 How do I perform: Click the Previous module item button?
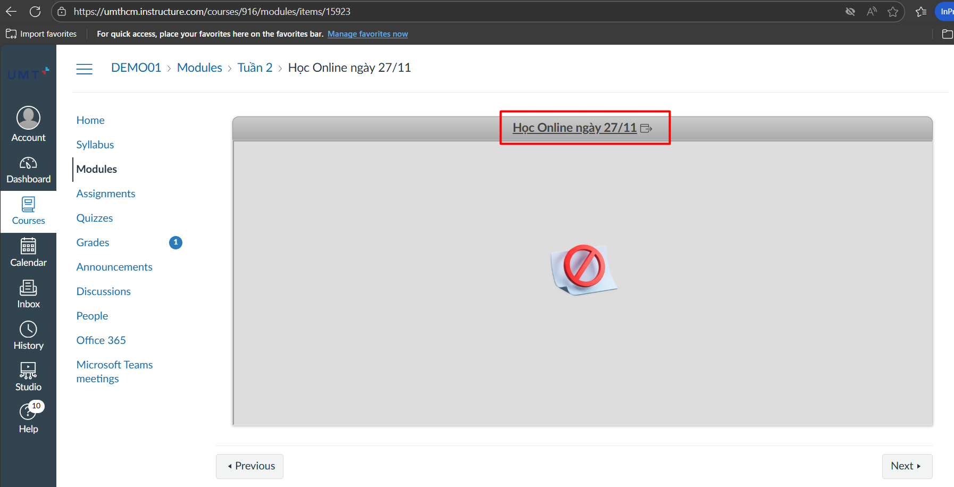(249, 466)
